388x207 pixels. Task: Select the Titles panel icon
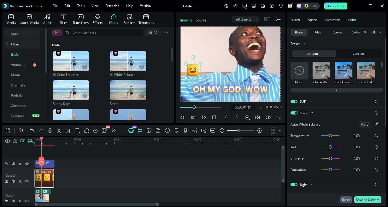click(x=63, y=19)
